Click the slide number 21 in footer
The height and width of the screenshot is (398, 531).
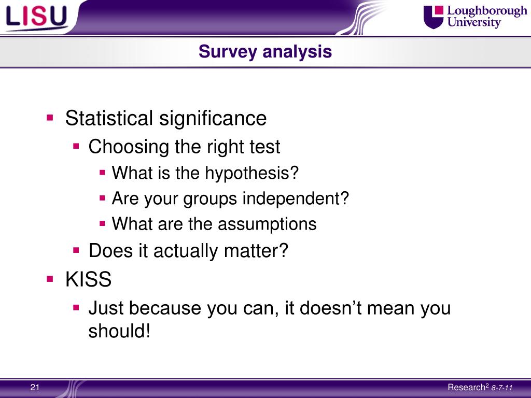click(35, 387)
